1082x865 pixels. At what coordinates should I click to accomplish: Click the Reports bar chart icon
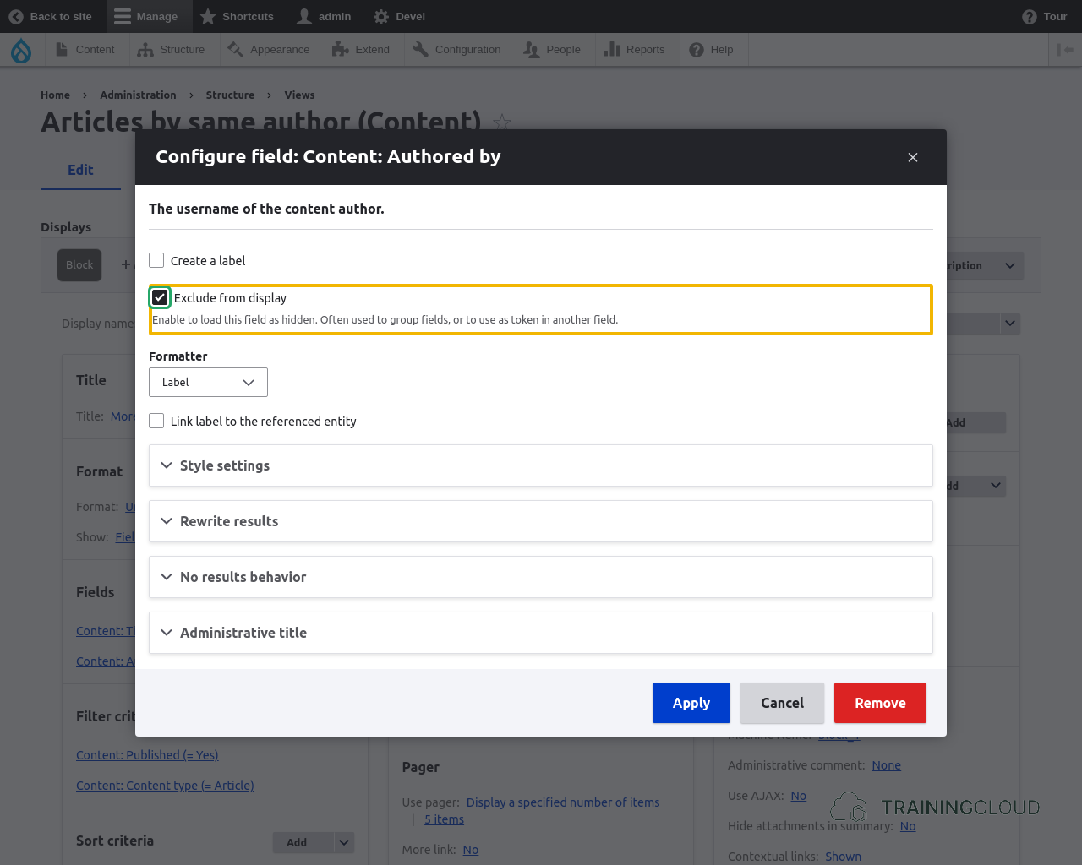[612, 50]
